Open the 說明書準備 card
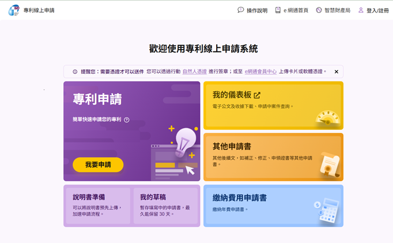 (97, 205)
